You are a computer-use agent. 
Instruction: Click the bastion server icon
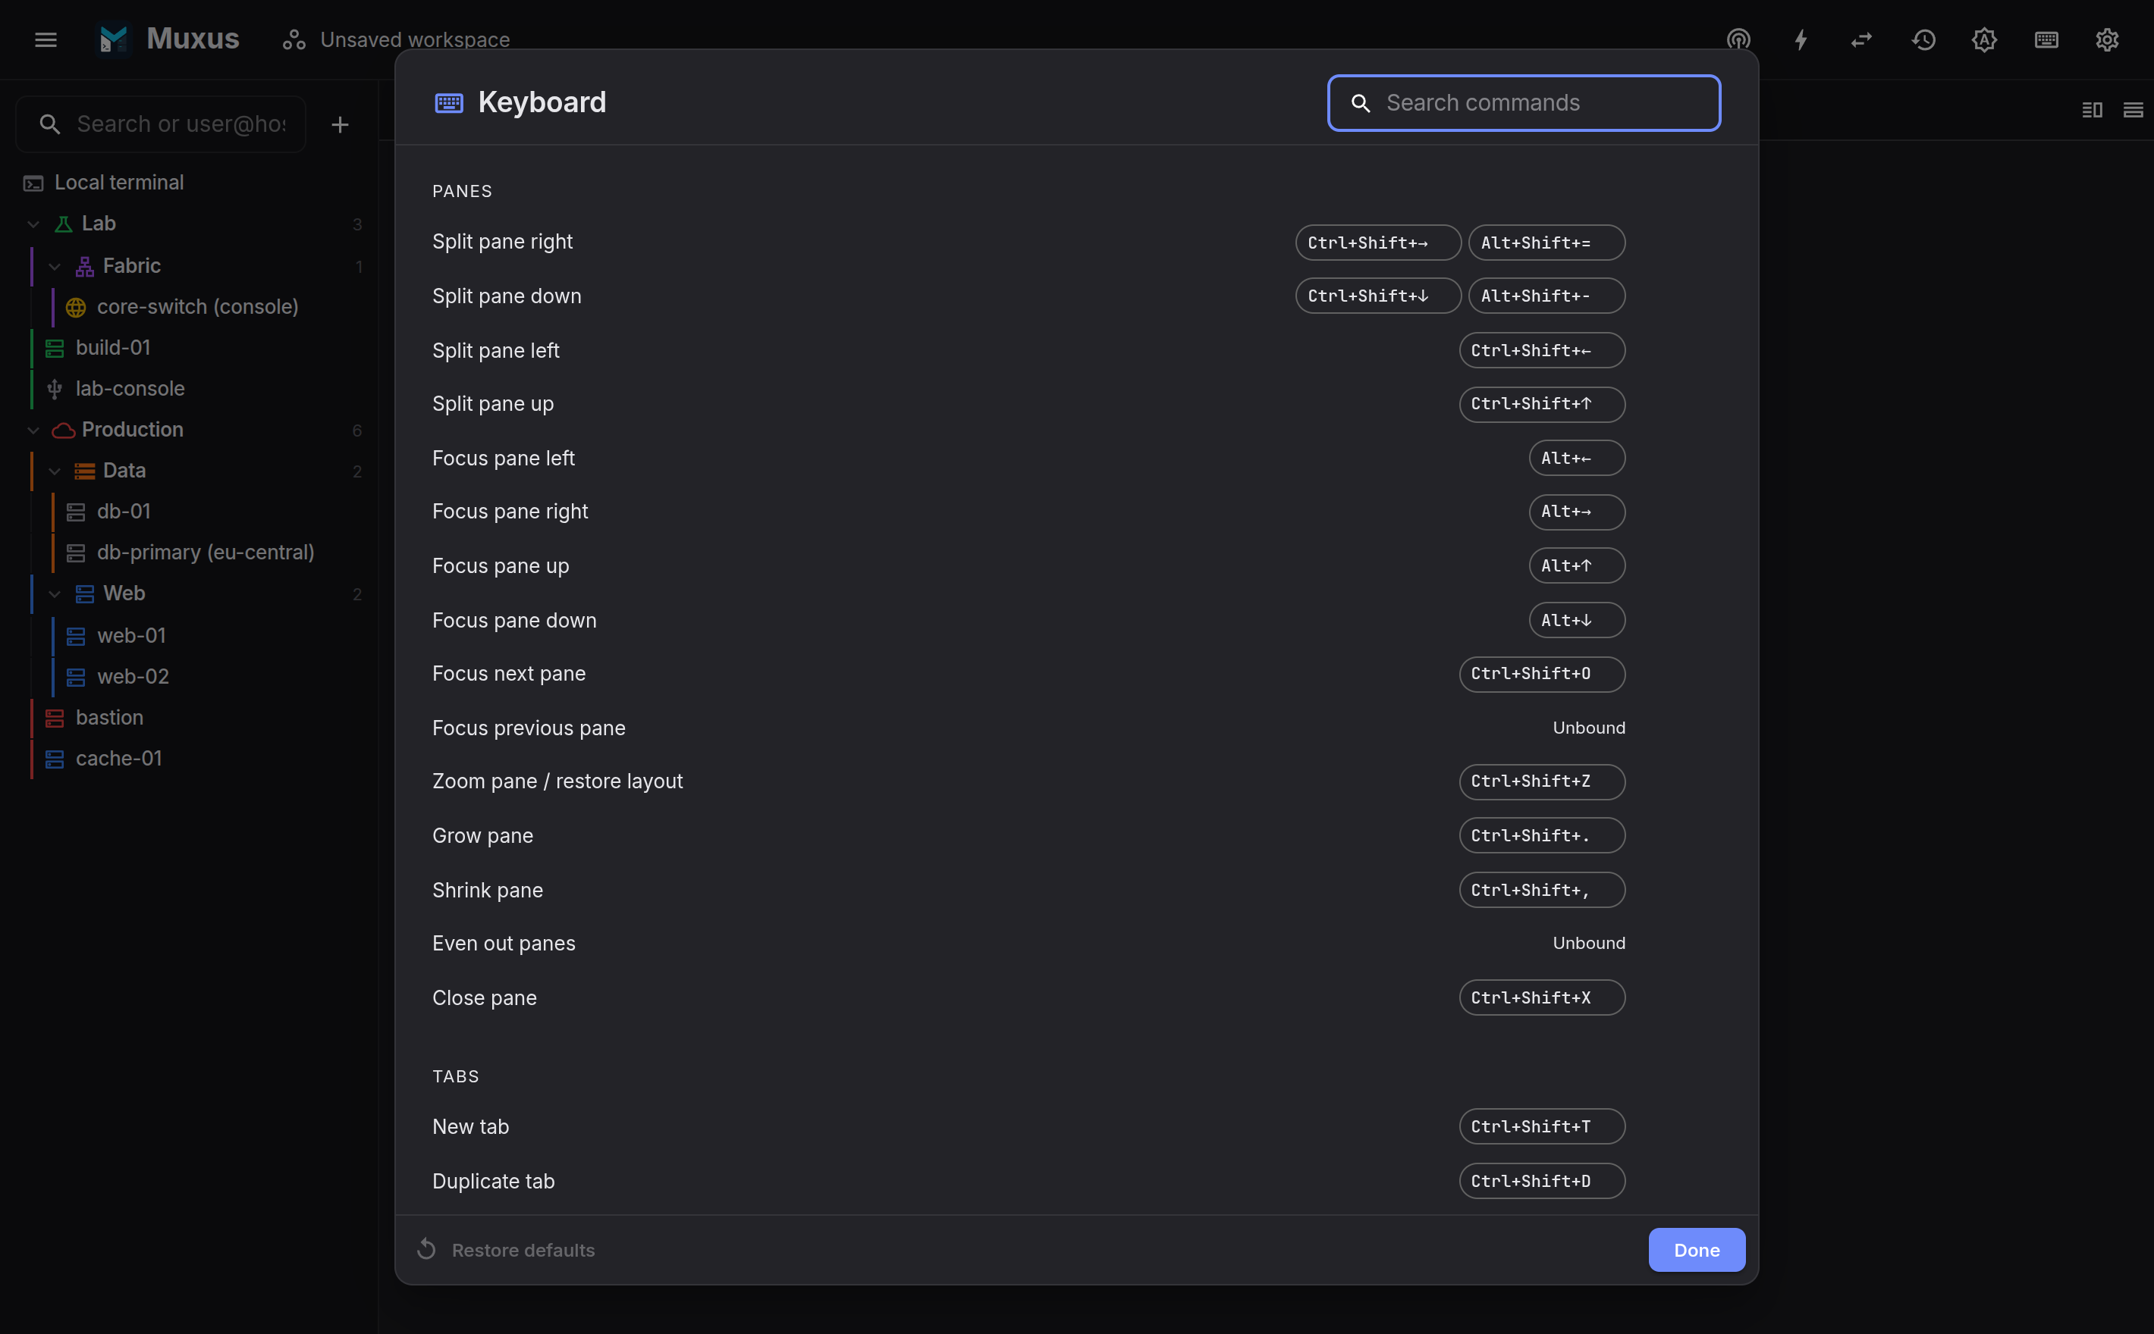coord(55,719)
